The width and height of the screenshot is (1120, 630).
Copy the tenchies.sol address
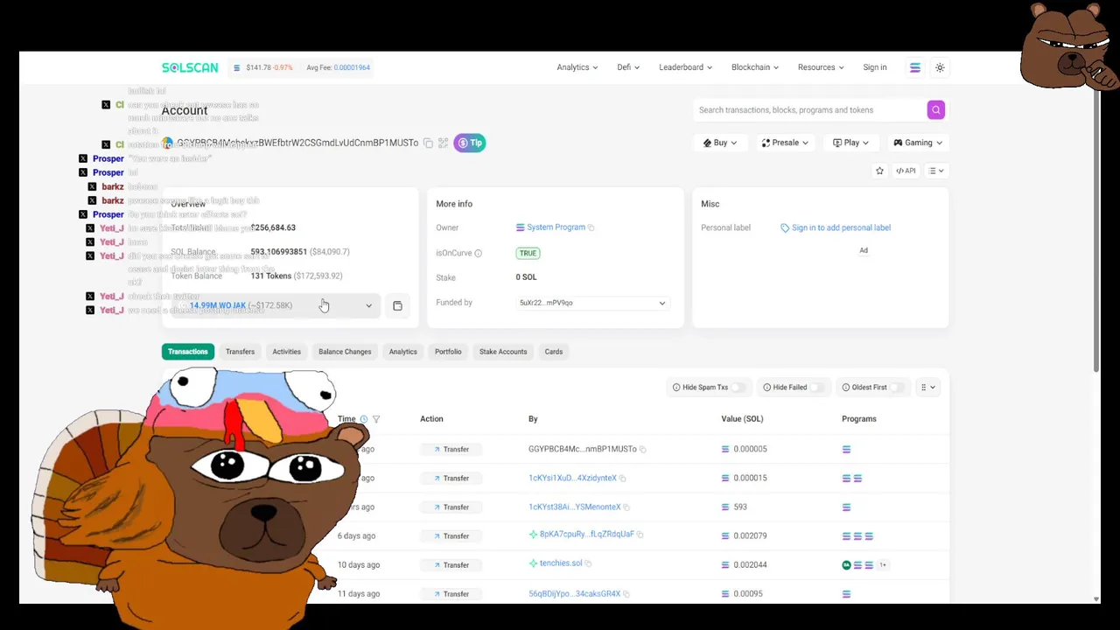pyautogui.click(x=588, y=563)
